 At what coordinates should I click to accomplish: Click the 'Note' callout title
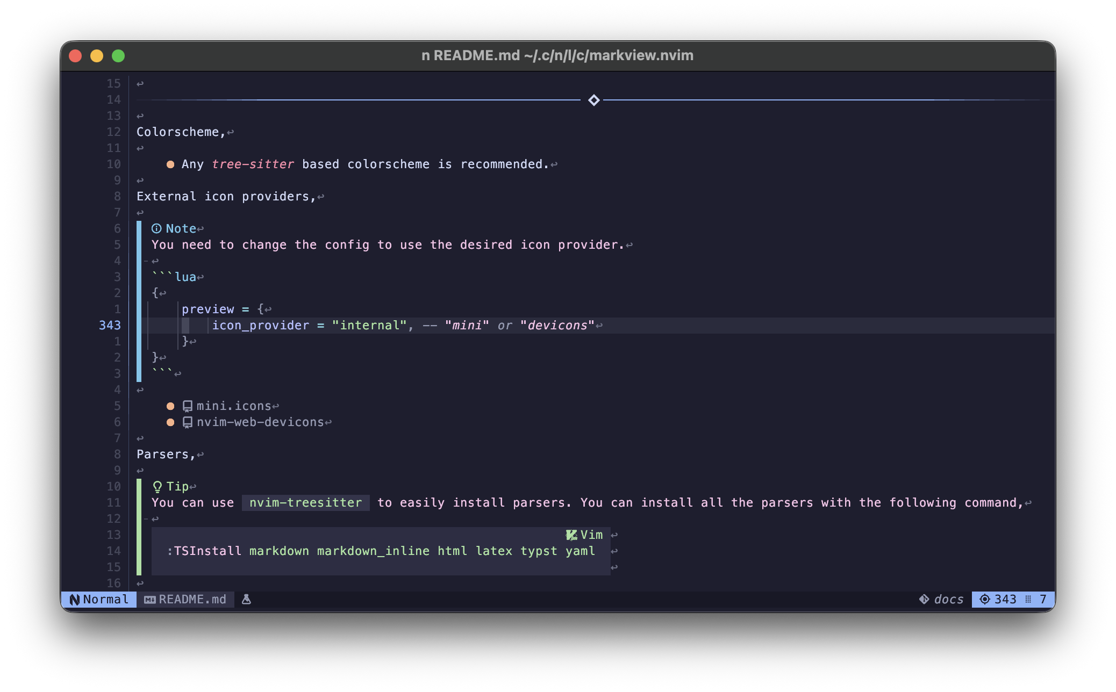click(x=181, y=229)
